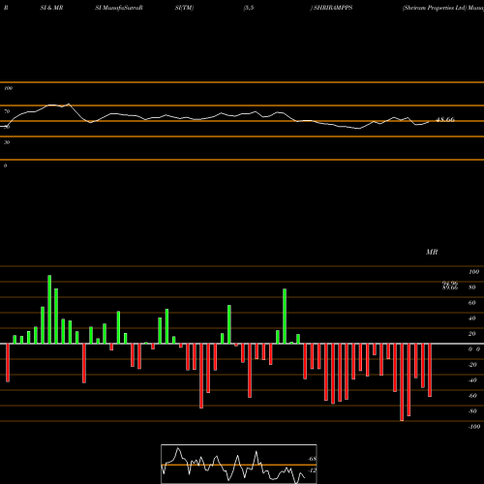Click the 'SI(TM)' header label
Image resolution: width=484 pixels, height=484 pixels.
[x=184, y=8]
